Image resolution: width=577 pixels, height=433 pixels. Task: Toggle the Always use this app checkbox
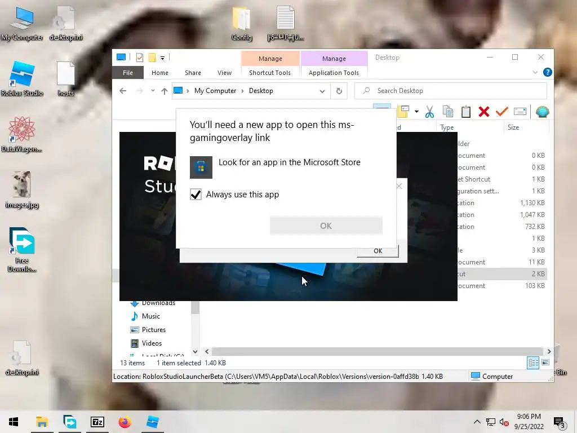(196, 194)
